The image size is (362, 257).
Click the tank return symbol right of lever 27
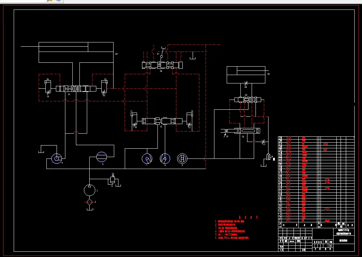tap(193, 55)
